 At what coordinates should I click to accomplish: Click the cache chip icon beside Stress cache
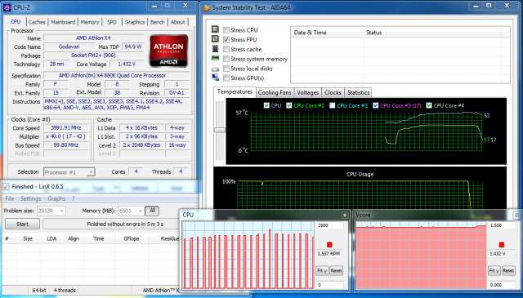(x=216, y=49)
